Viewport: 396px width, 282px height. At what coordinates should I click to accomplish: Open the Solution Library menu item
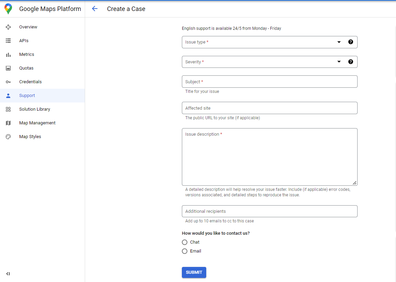[43, 109]
